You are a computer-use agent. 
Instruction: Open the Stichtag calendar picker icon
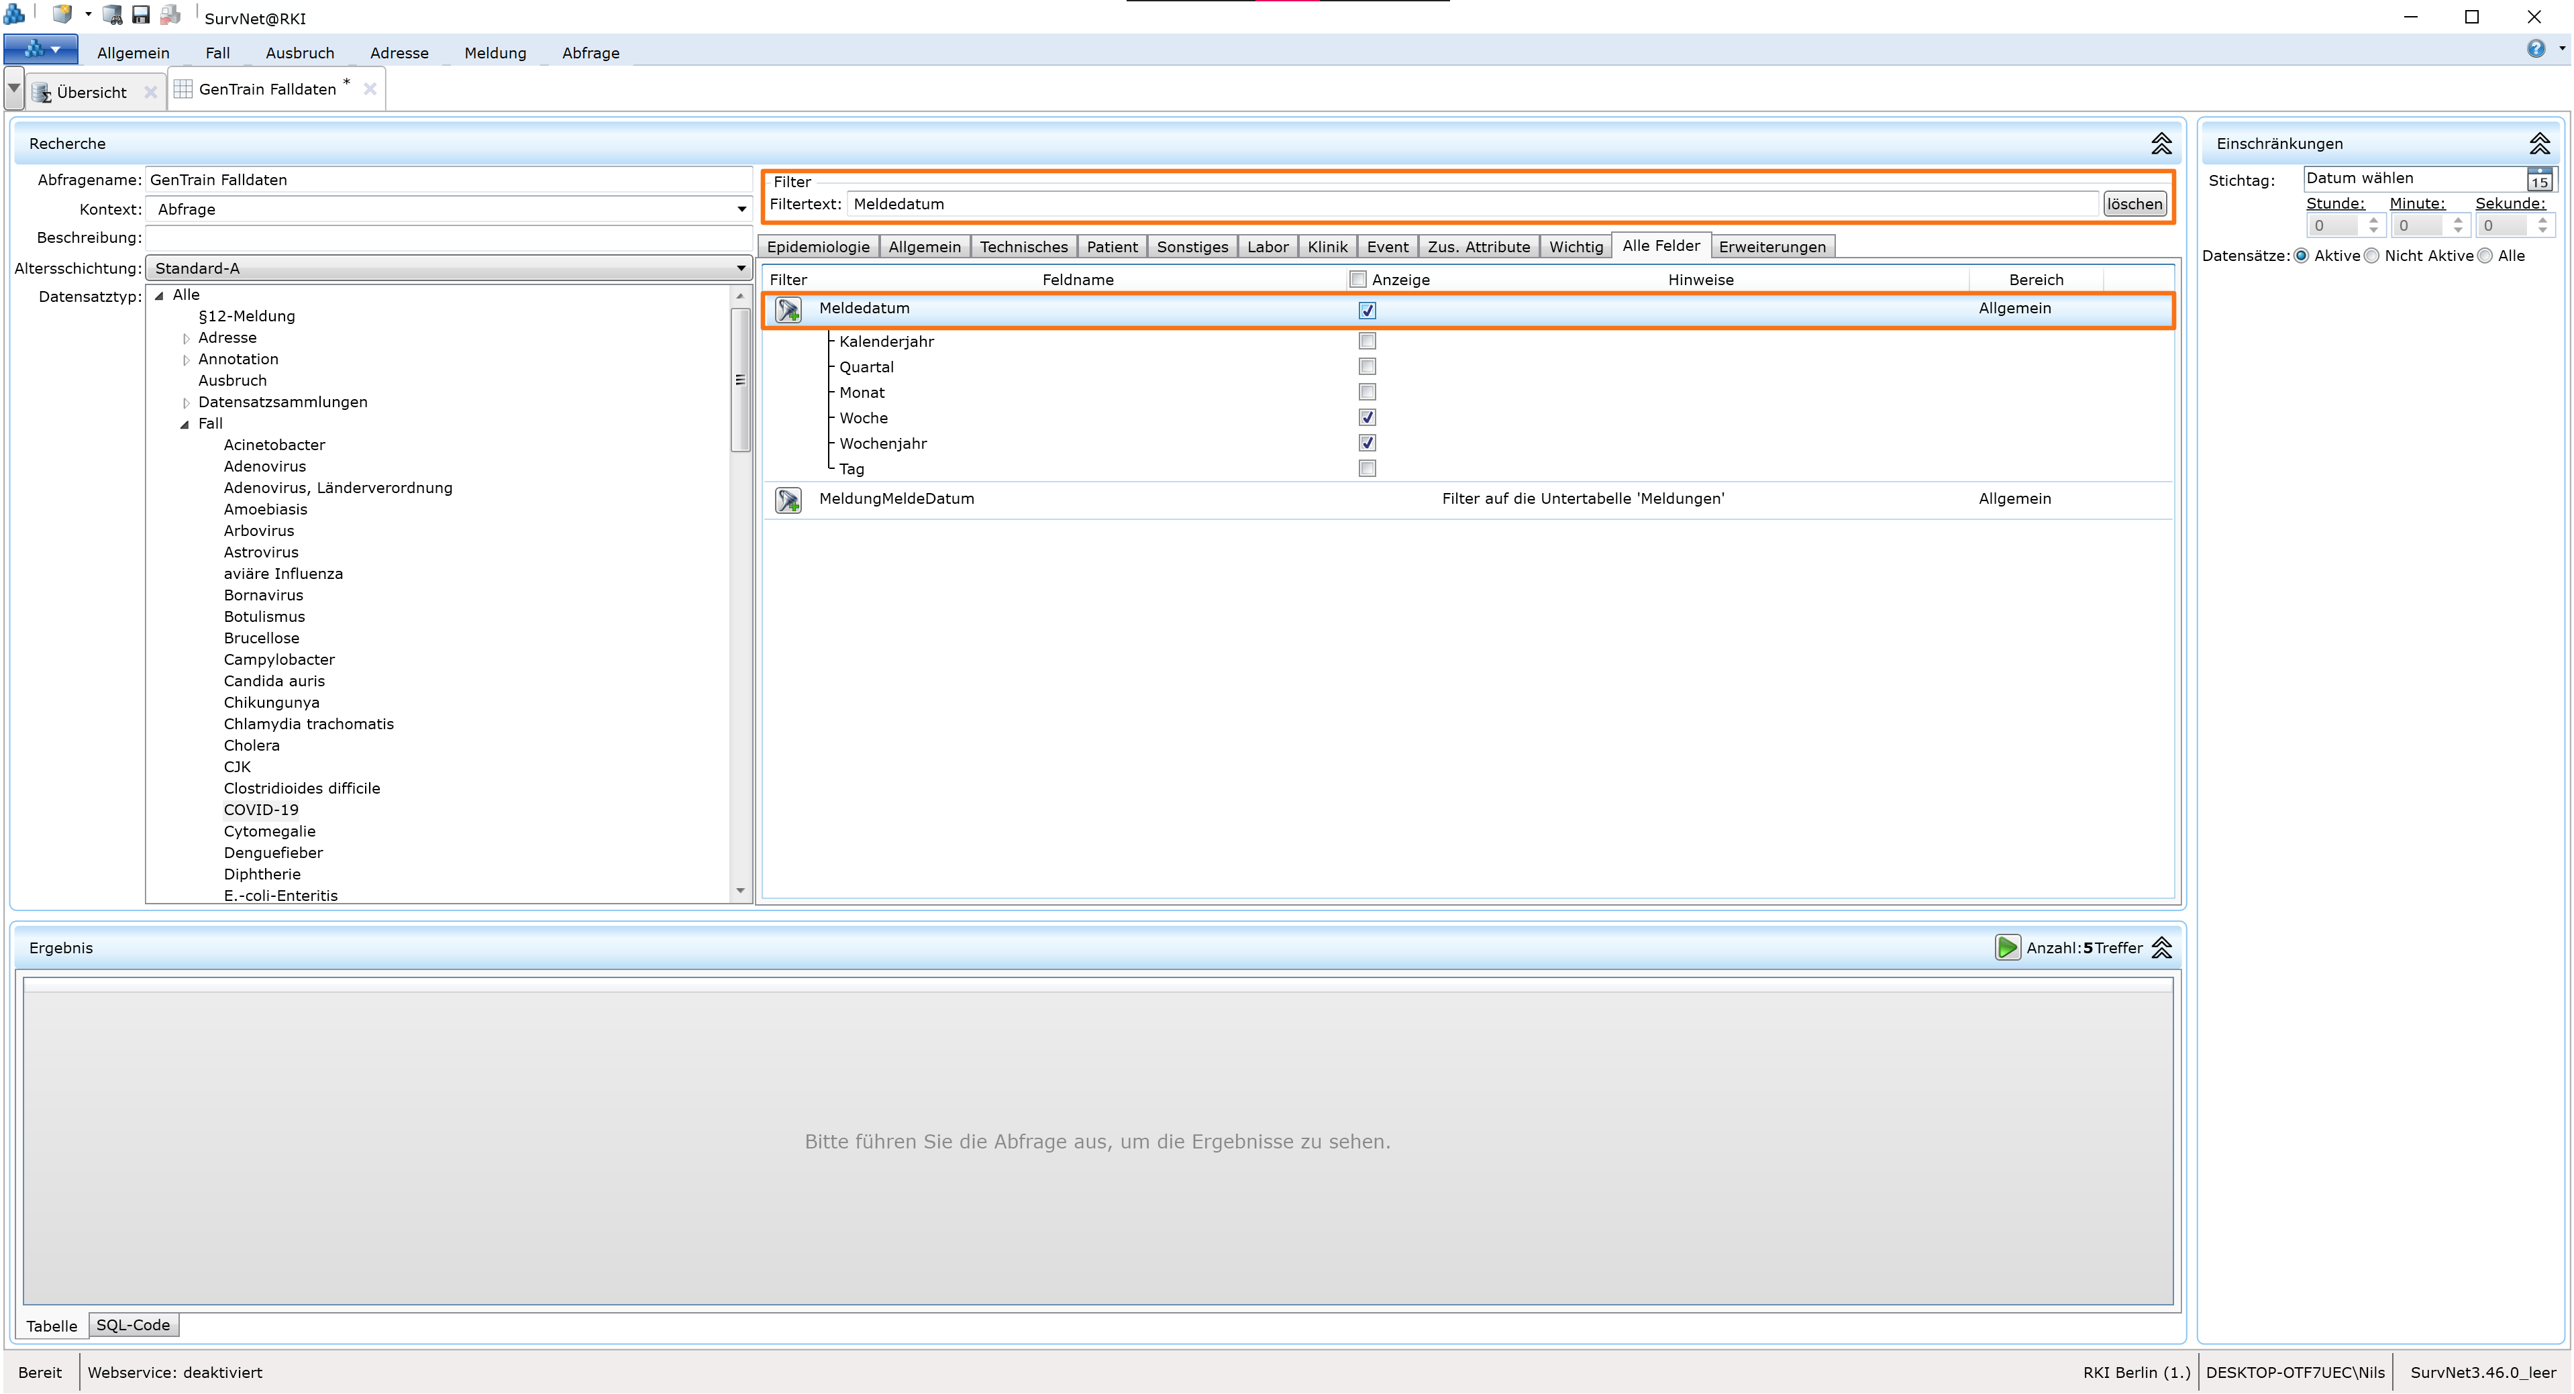tap(2539, 180)
